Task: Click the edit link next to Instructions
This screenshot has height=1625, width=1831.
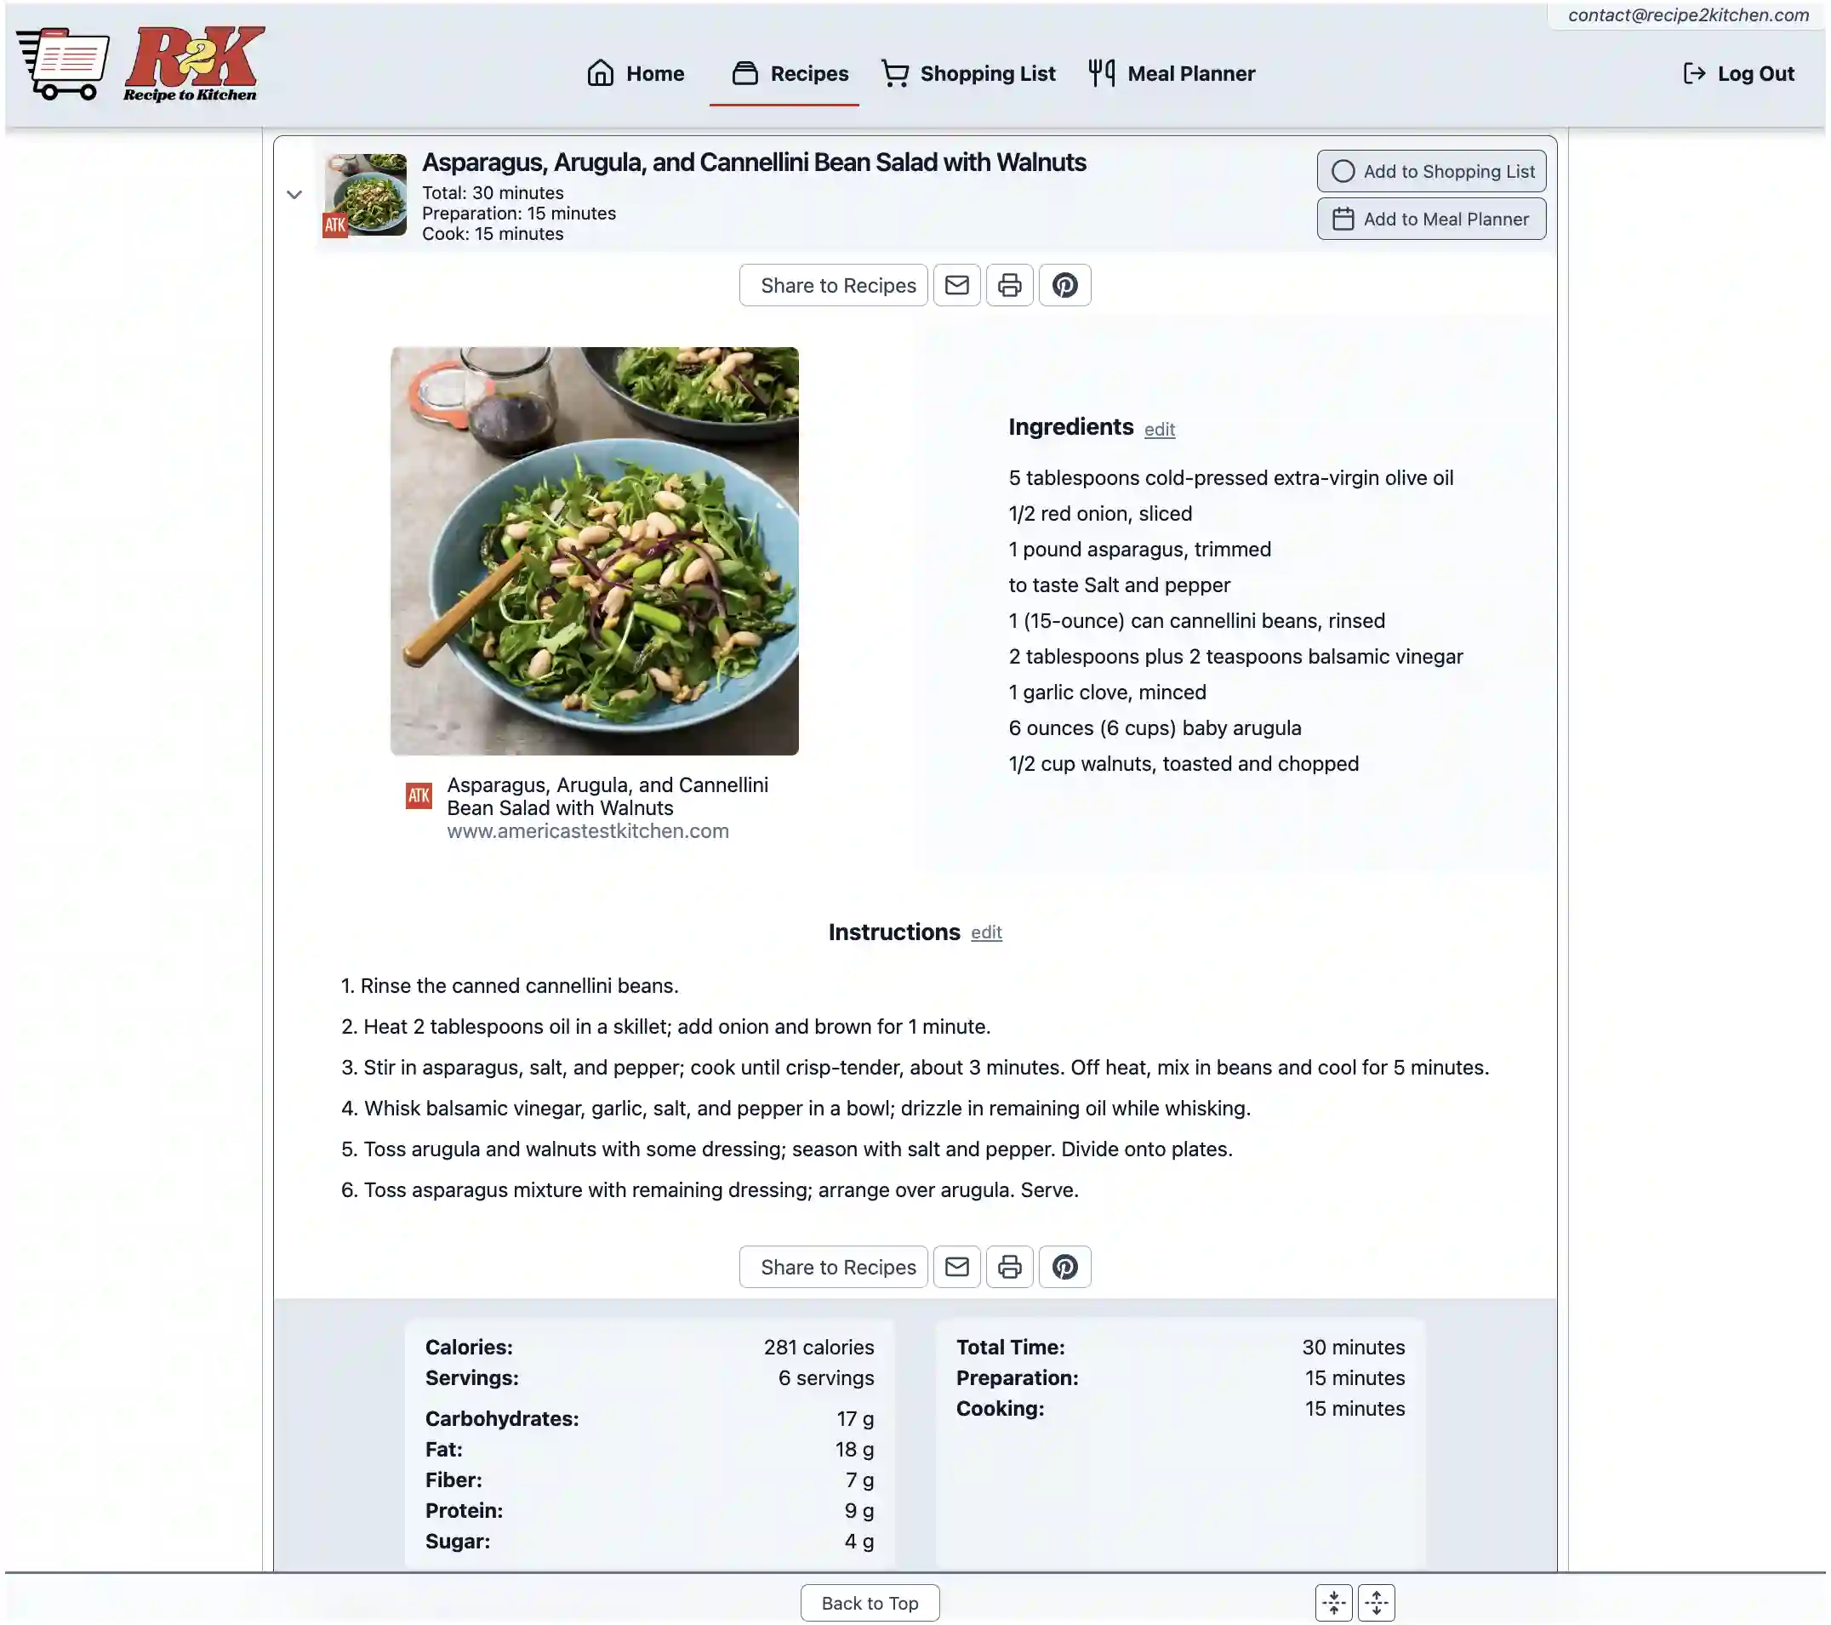Action: 987,932
